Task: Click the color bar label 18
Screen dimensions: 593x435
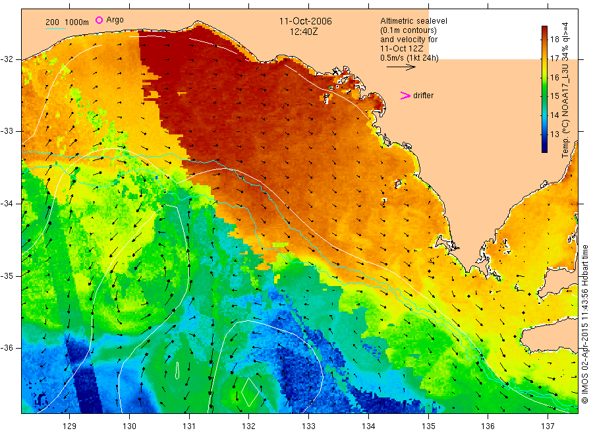Action: 554,39
